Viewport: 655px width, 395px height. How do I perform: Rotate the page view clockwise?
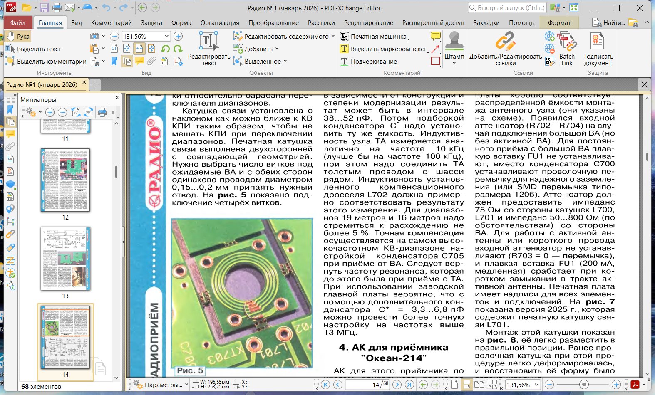pyautogui.click(x=178, y=49)
